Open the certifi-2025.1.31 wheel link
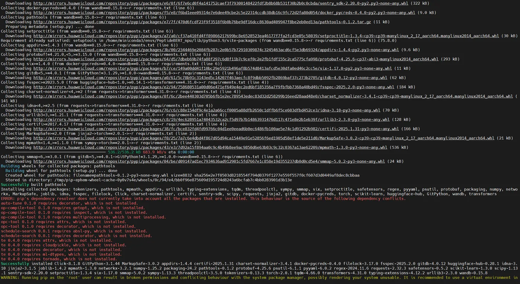 pos(216,129)
